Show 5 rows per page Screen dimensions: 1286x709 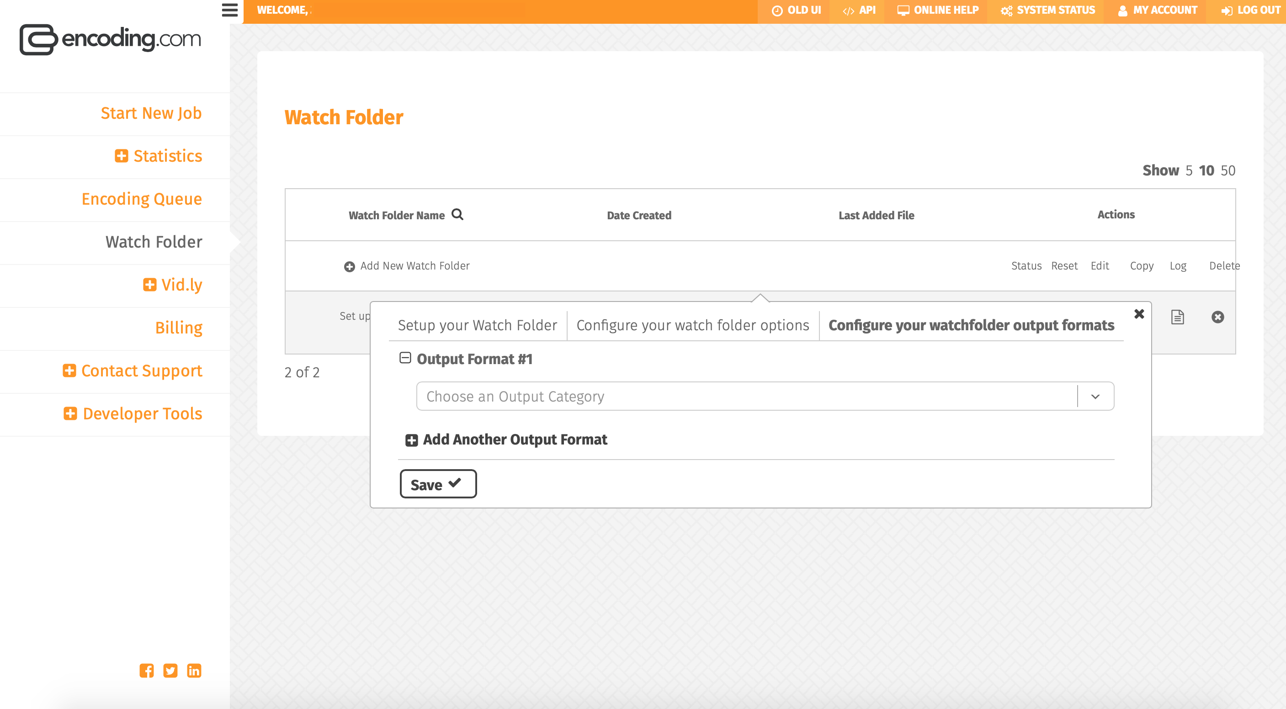tap(1189, 171)
